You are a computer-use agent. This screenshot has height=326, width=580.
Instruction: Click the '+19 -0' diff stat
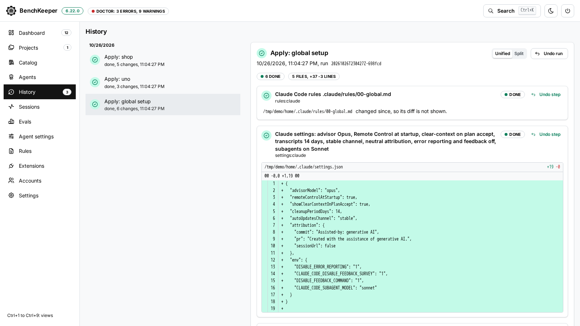click(554, 167)
